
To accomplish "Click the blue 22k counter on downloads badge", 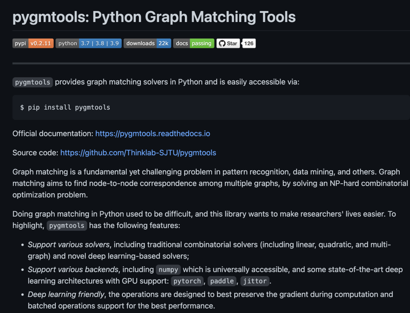I will 164,43.
